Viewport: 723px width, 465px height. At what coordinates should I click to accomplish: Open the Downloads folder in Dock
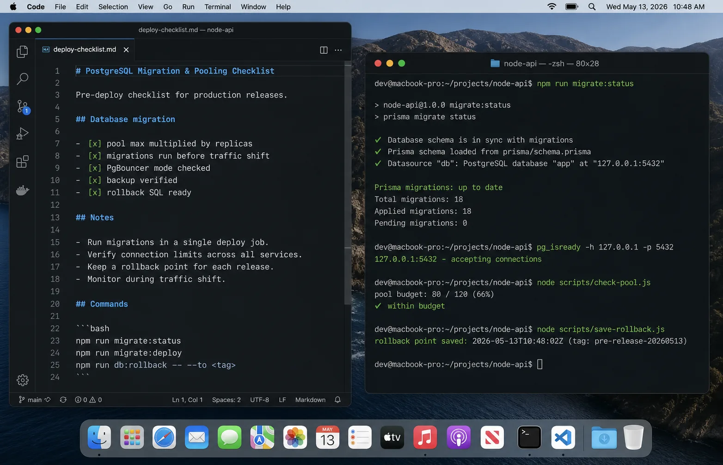coord(604,437)
